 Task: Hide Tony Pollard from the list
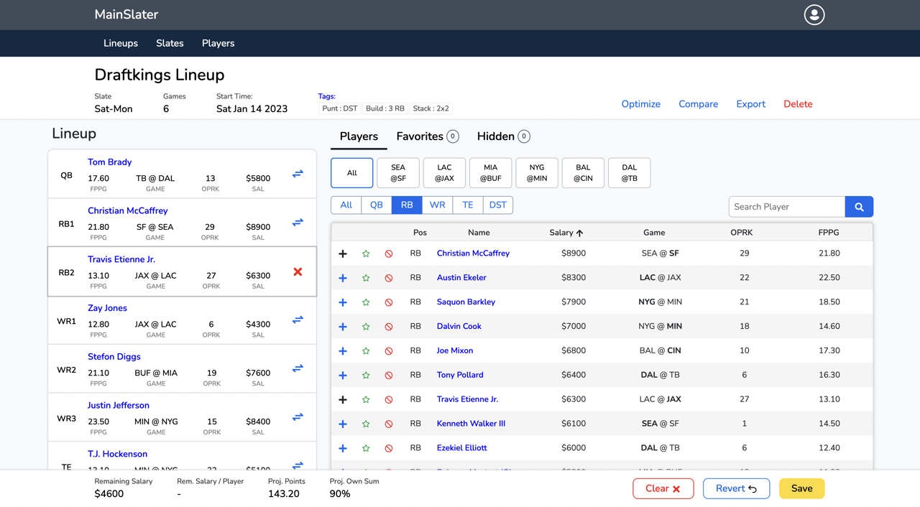pyautogui.click(x=389, y=376)
